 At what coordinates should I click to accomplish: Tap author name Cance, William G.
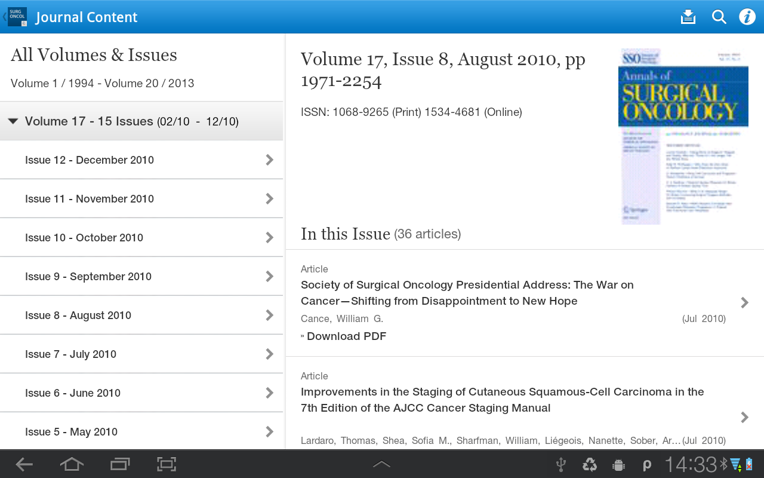tap(342, 318)
